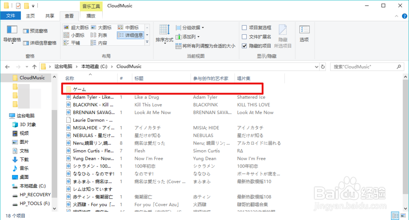This screenshot has width=409, height=220.
Task: Go up one folder level arrow
Action: [34, 67]
